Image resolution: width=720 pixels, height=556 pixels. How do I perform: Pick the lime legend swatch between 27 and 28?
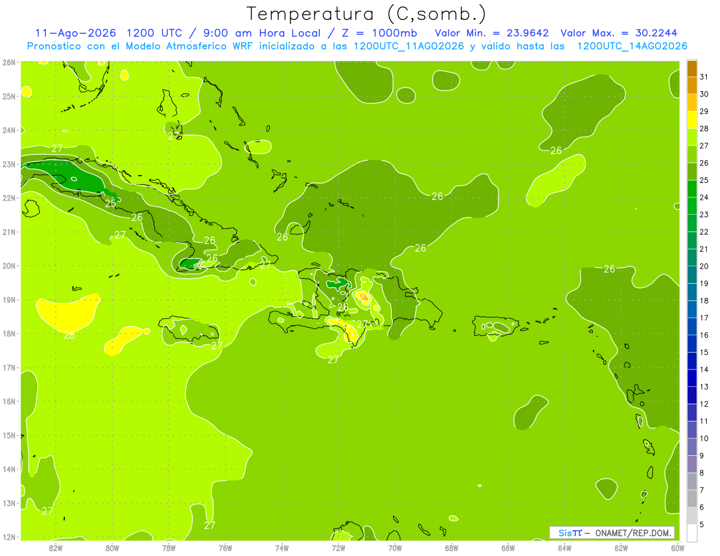[692, 137]
